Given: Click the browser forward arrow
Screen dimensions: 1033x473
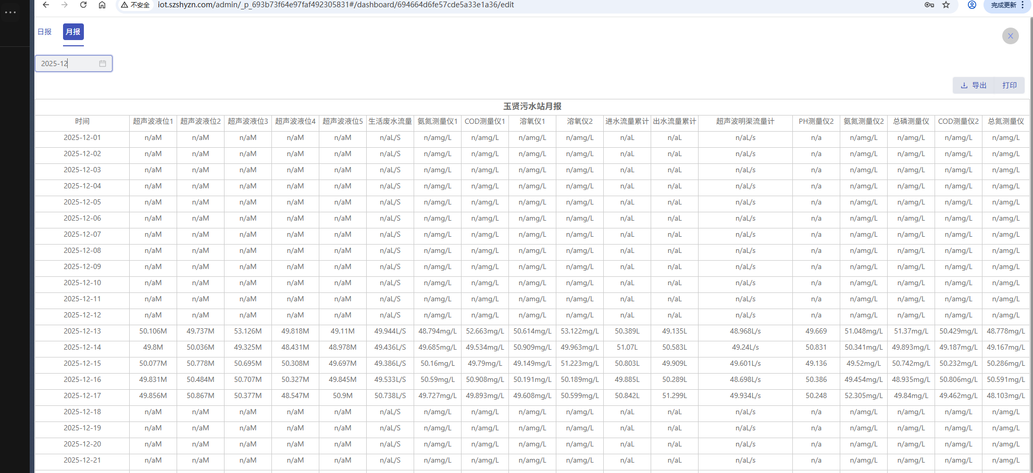Looking at the screenshot, I should tap(65, 5).
